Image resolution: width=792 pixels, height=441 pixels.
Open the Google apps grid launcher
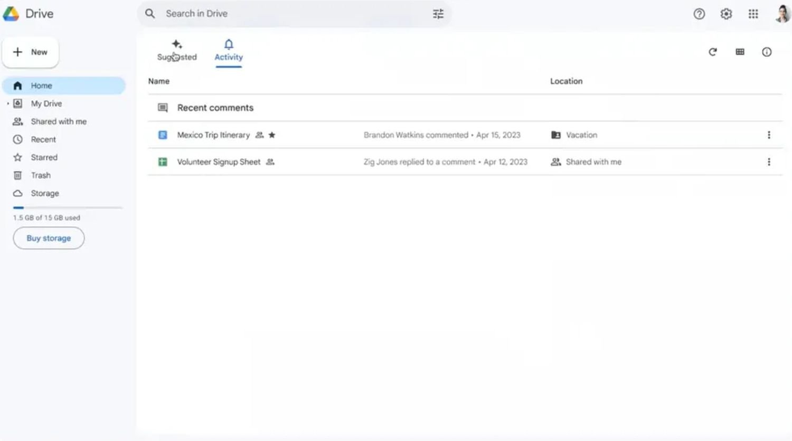pyautogui.click(x=753, y=14)
